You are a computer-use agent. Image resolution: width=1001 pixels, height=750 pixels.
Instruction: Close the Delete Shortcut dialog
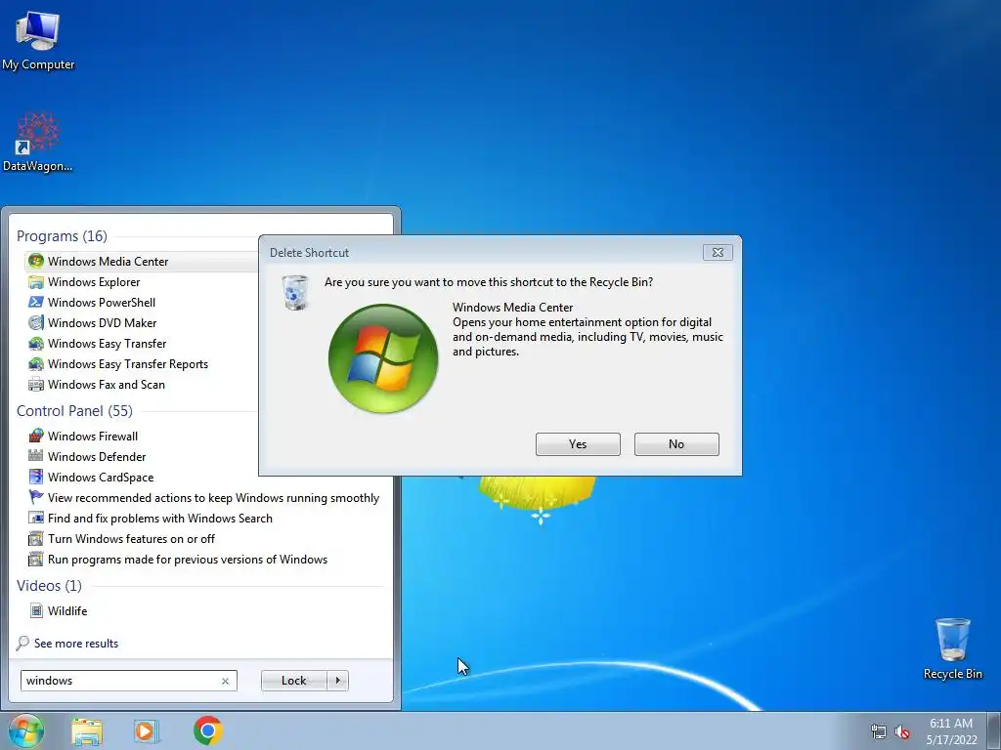click(718, 253)
